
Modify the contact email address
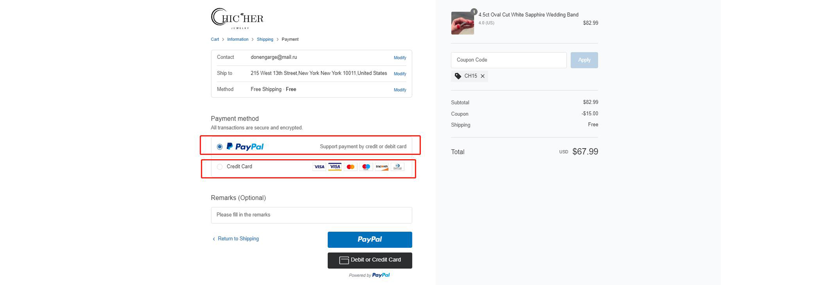click(x=400, y=58)
